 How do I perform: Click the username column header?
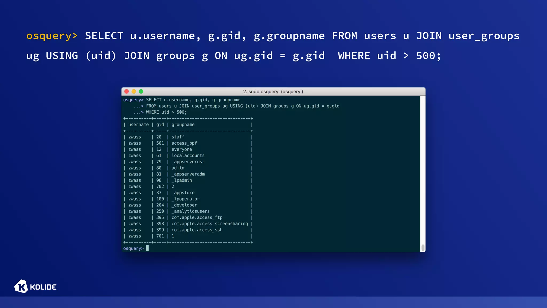138,125
